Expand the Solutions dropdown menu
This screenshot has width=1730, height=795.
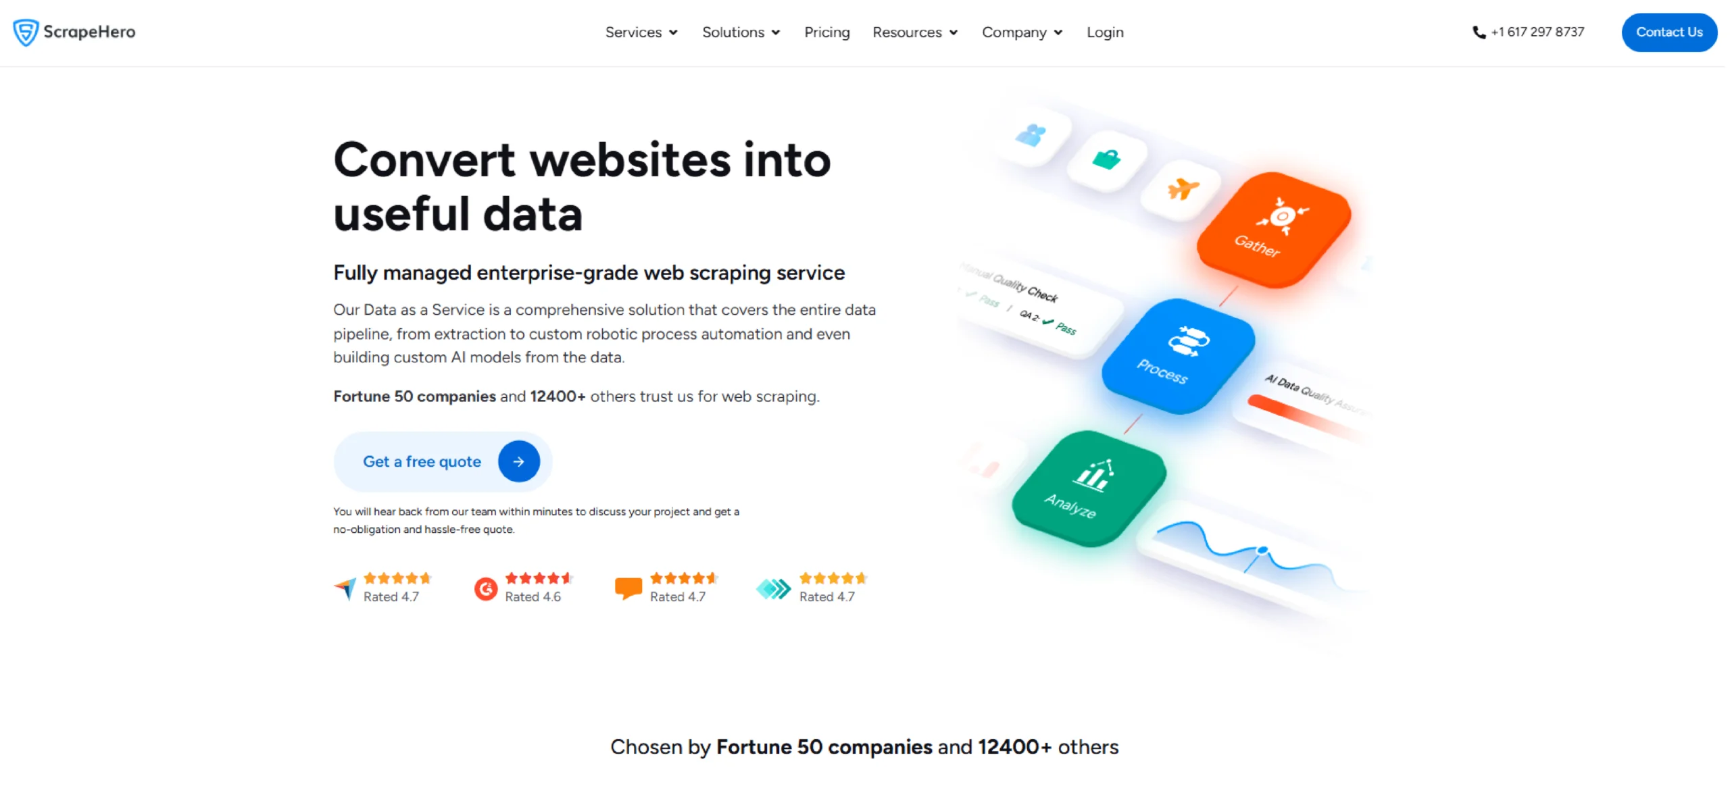(741, 32)
